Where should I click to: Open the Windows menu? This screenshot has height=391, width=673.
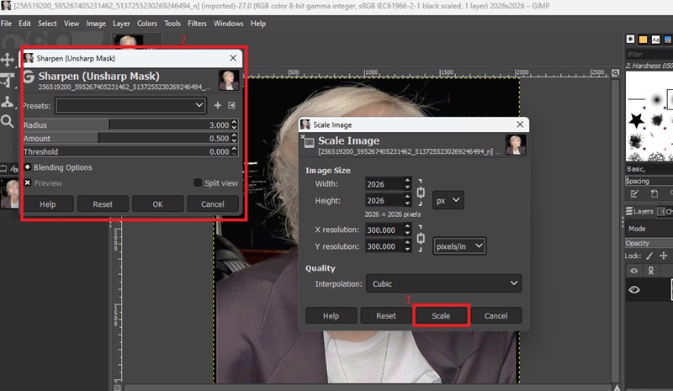[x=228, y=24]
